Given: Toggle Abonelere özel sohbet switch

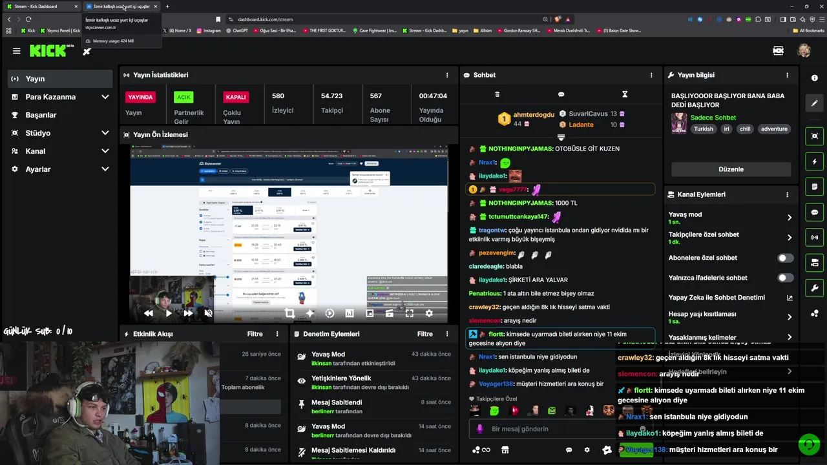Looking at the screenshot, I should [785, 258].
